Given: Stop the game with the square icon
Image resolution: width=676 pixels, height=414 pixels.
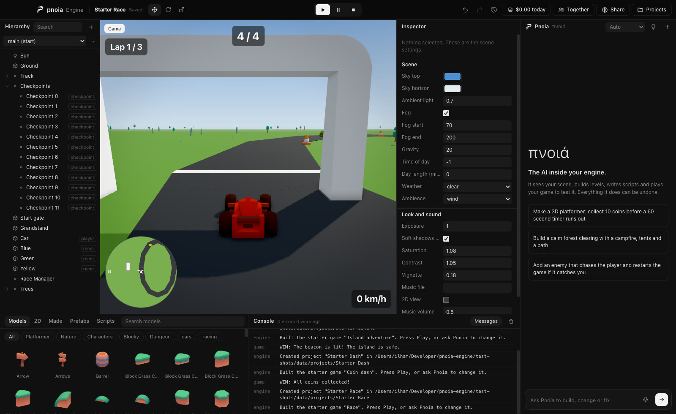Looking at the screenshot, I should [x=353, y=10].
